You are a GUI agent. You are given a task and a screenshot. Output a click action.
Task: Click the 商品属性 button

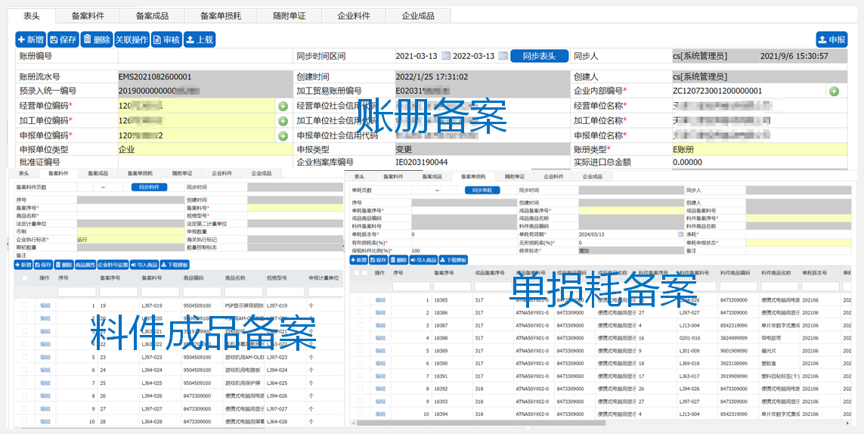[x=85, y=265]
